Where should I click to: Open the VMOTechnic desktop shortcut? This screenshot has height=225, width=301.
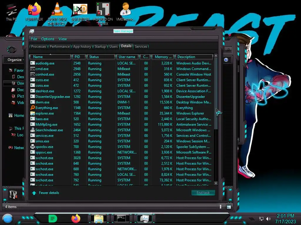tap(126, 12)
